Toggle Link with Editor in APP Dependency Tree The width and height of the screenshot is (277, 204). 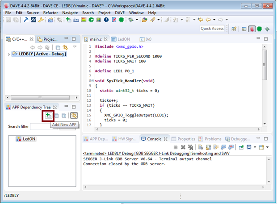coord(74,116)
